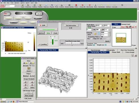Toggle the Fix checkbox
Viewport: 139px width, 103px height.
tap(91, 39)
